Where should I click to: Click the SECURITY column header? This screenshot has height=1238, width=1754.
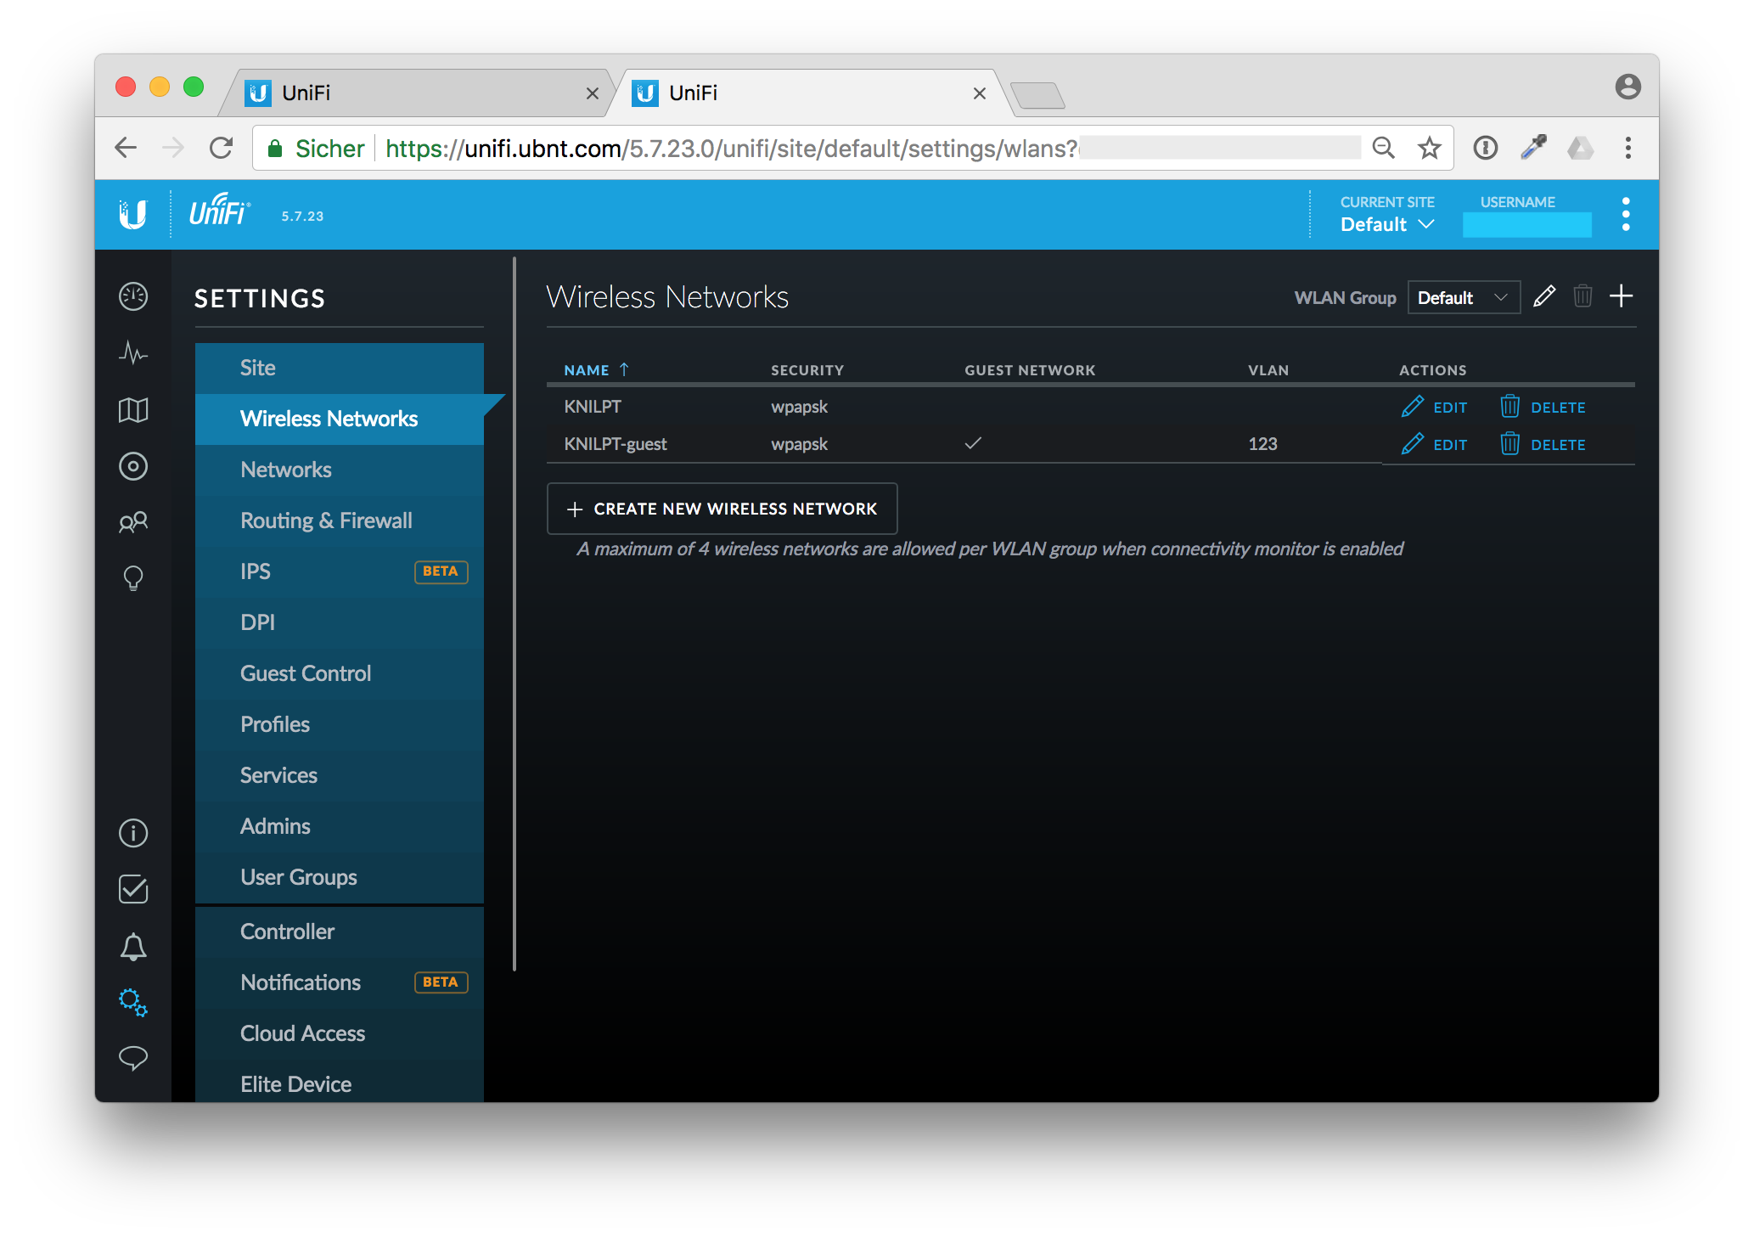tap(807, 370)
